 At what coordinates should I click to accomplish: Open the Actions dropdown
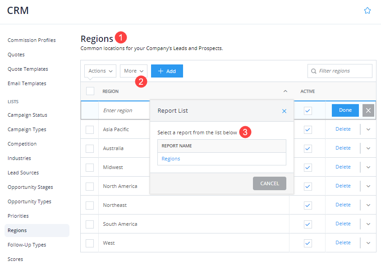pos(101,71)
